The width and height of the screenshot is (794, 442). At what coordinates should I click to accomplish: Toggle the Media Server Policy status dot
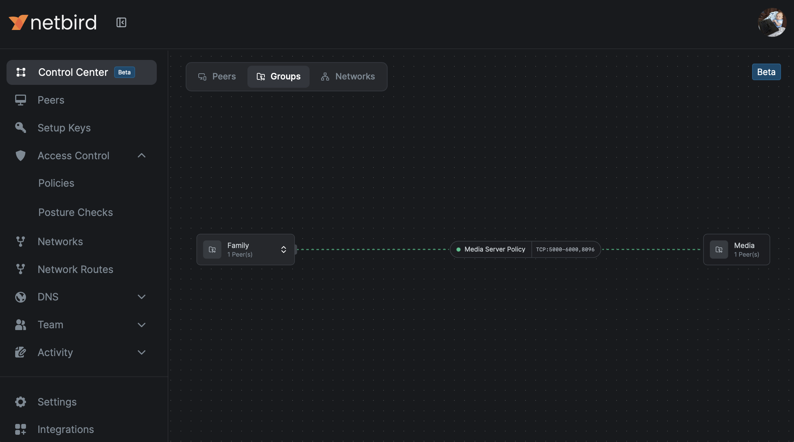[458, 249]
